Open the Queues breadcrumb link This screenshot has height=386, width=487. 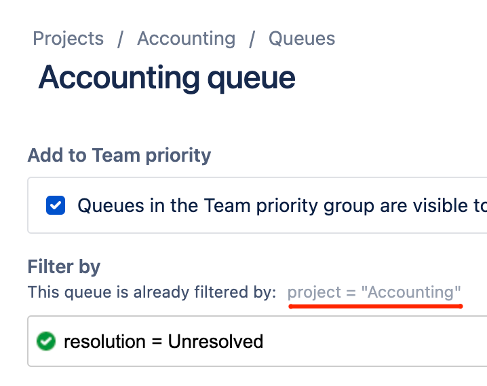[302, 39]
